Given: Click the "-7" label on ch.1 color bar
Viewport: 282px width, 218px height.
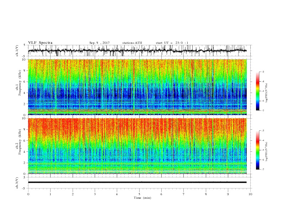Looking at the screenshot, I should click(262, 110).
